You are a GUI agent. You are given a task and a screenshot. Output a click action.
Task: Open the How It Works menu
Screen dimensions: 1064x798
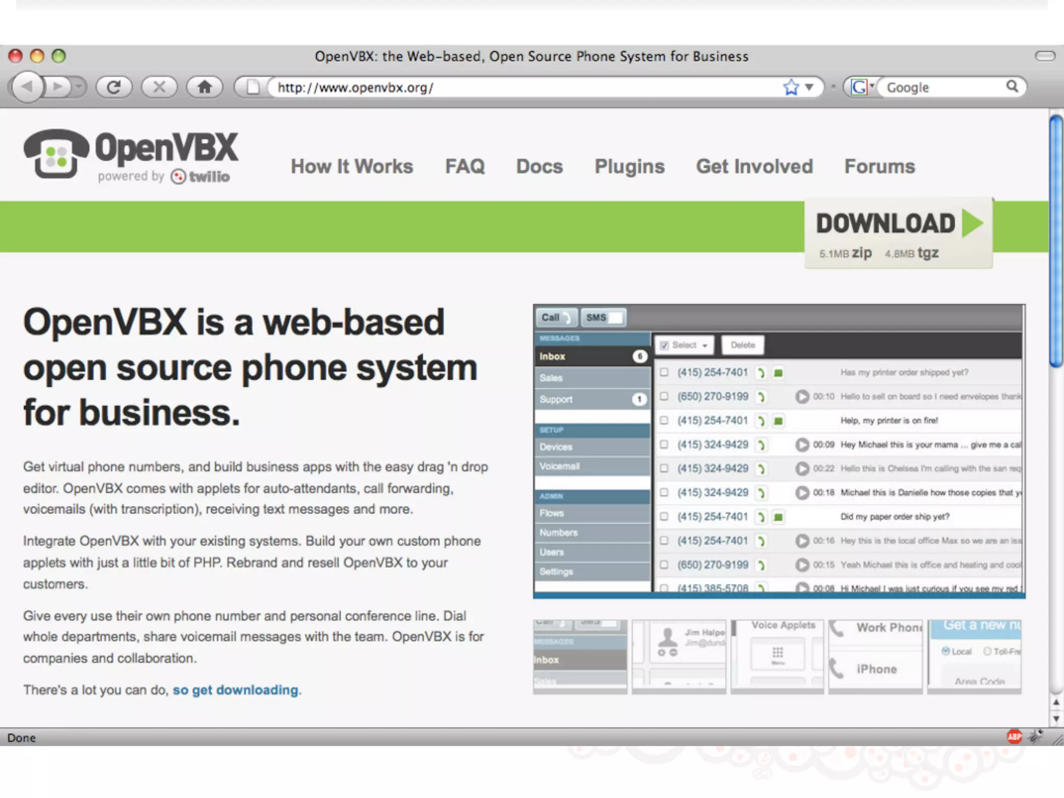click(x=352, y=166)
